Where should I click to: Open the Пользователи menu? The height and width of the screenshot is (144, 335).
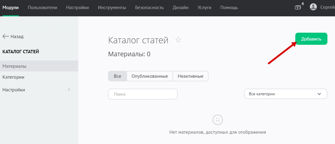coord(42,7)
